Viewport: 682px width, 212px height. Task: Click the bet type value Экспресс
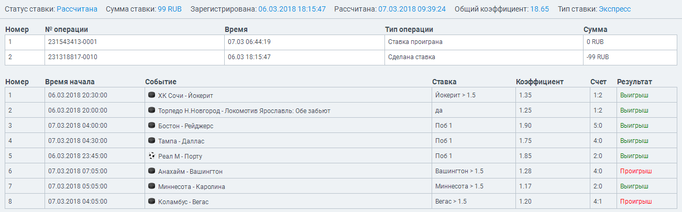point(615,9)
